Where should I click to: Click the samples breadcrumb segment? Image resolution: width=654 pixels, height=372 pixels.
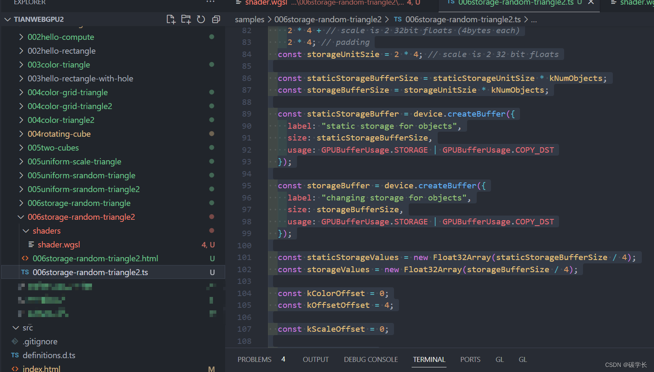pos(250,19)
